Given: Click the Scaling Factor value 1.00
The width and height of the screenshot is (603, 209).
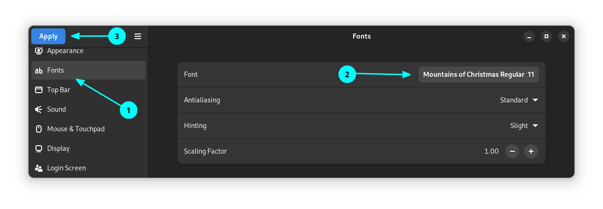Looking at the screenshot, I should 491,151.
